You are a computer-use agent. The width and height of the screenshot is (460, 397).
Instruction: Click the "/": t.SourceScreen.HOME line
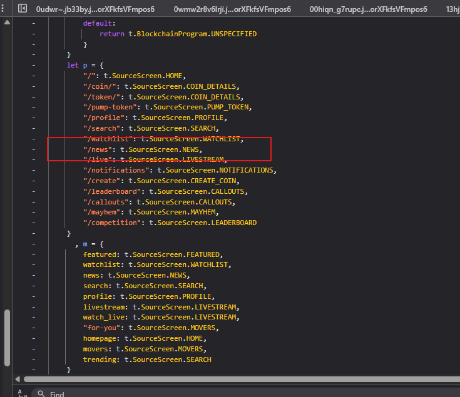135,76
